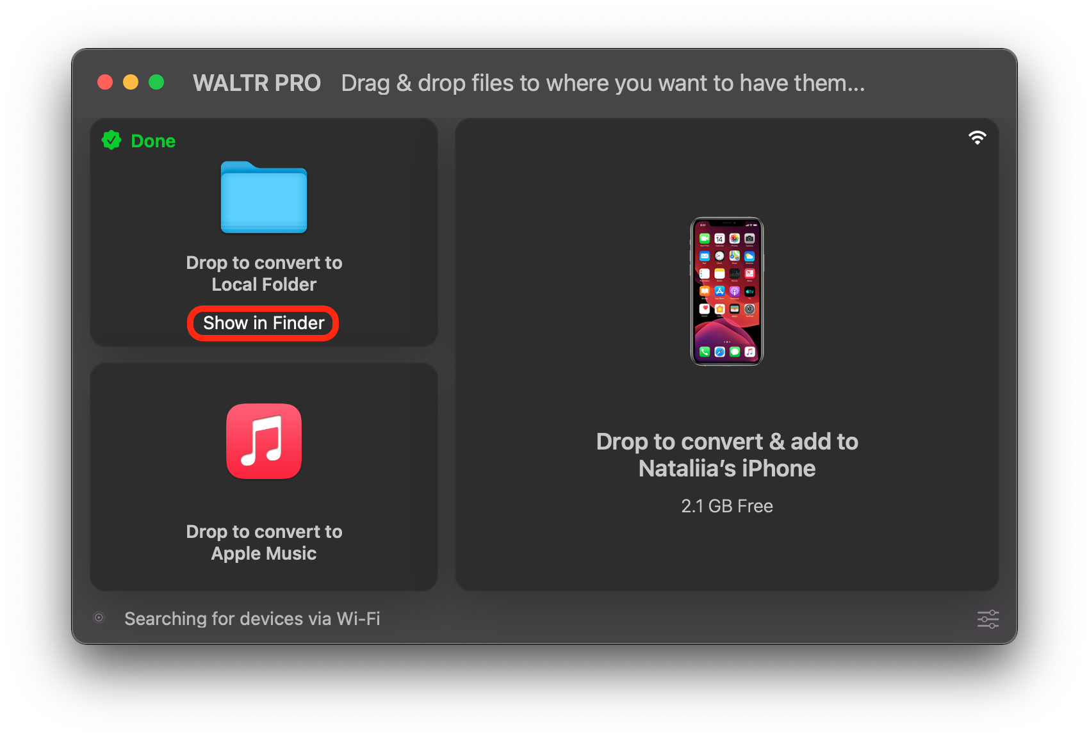Click the Wi-Fi signal icon
1089x739 pixels.
tap(977, 138)
